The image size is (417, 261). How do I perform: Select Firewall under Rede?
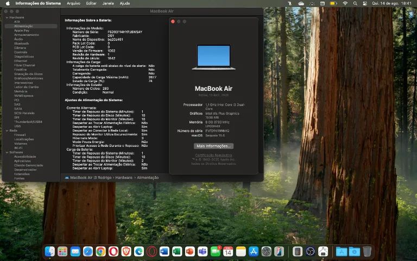click(x=20, y=135)
